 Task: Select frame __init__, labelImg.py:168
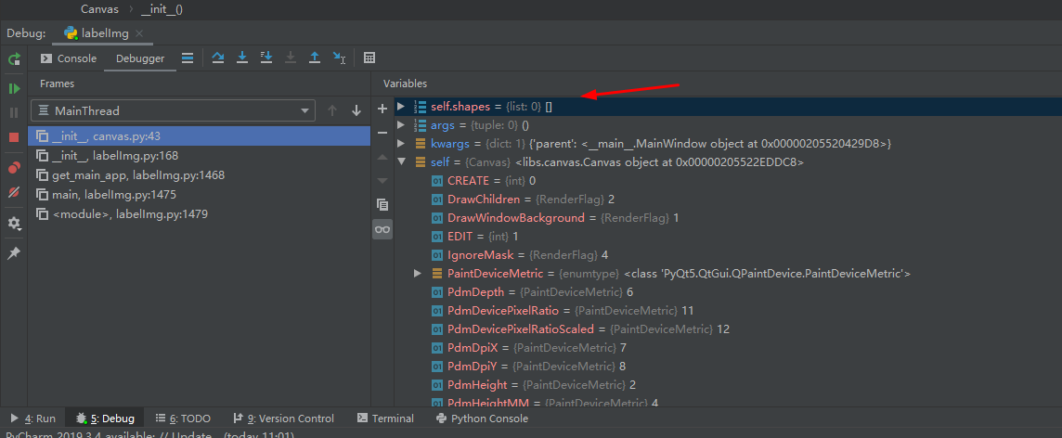coord(199,156)
